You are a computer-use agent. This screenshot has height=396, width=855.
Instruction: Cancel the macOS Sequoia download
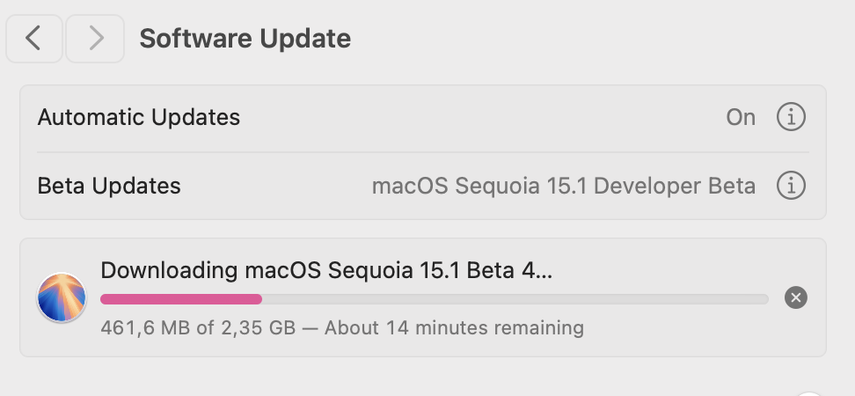point(795,297)
